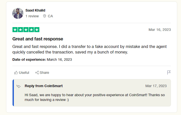Click the fifth green rating star
Viewport: 181px width, 115px height.
(37, 30)
